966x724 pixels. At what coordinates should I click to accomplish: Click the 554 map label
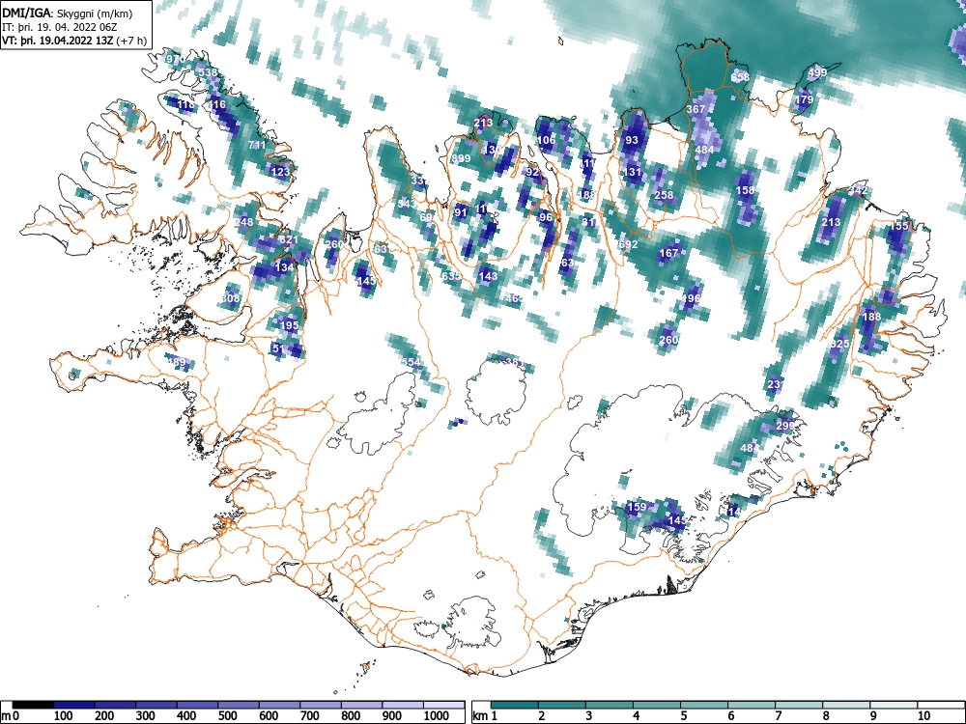[411, 362]
